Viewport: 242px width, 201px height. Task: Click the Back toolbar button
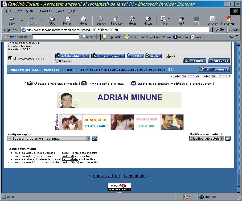click(x=12, y=21)
